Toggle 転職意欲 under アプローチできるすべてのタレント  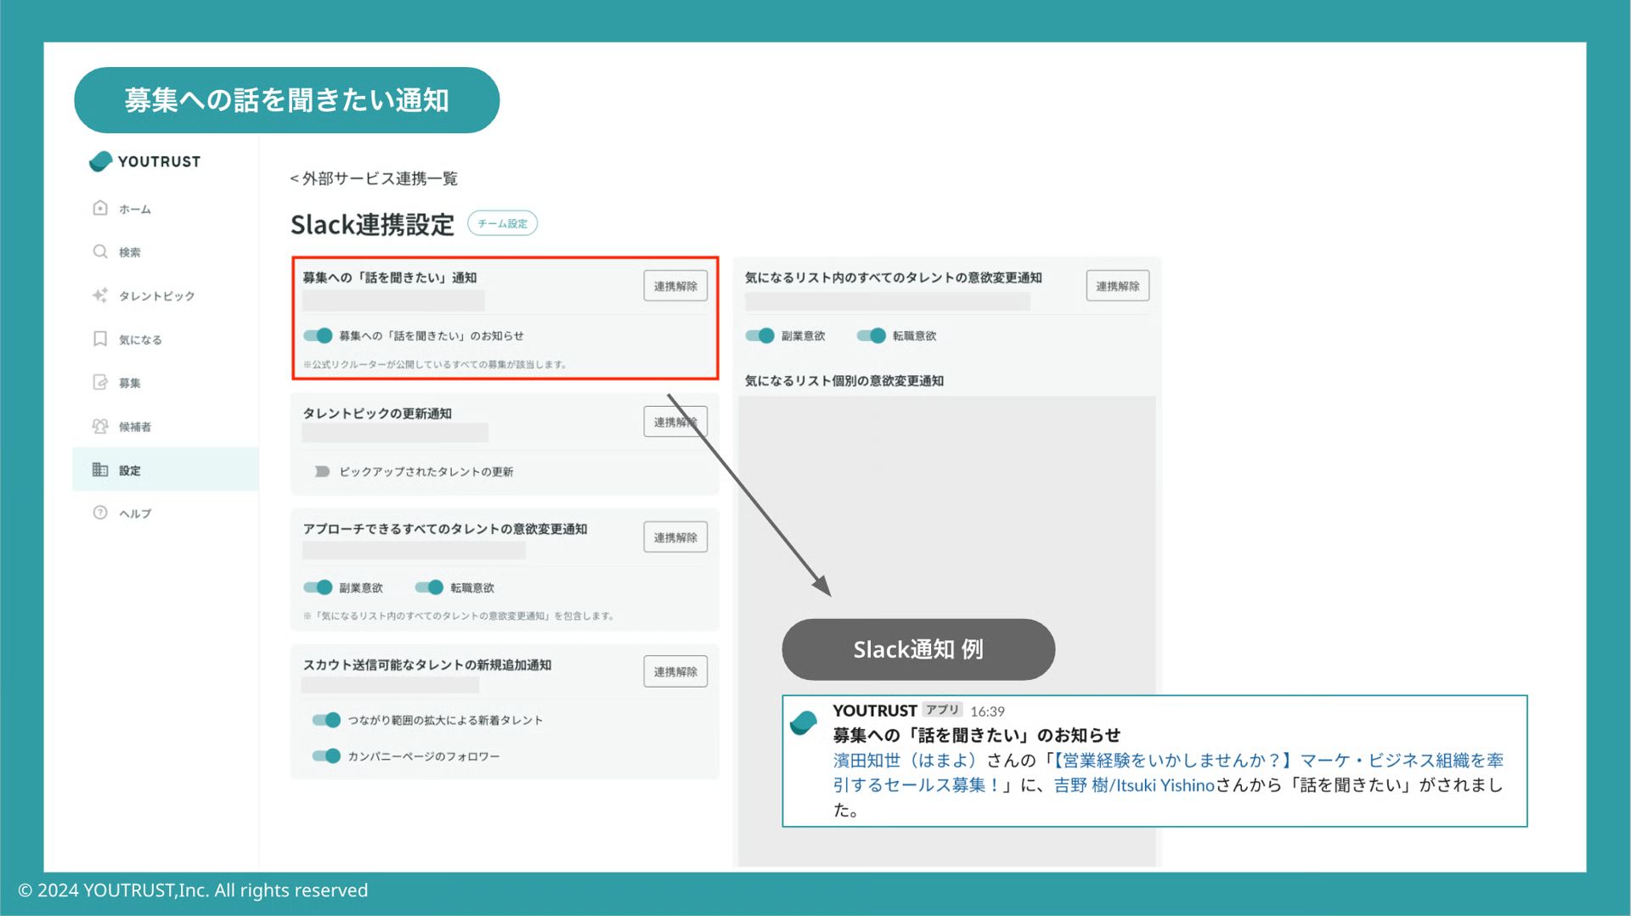[x=430, y=587]
